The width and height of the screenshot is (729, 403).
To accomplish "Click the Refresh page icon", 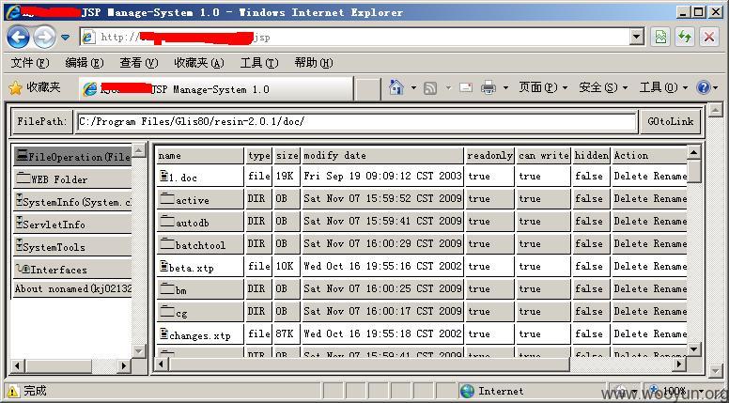I will click(x=684, y=37).
